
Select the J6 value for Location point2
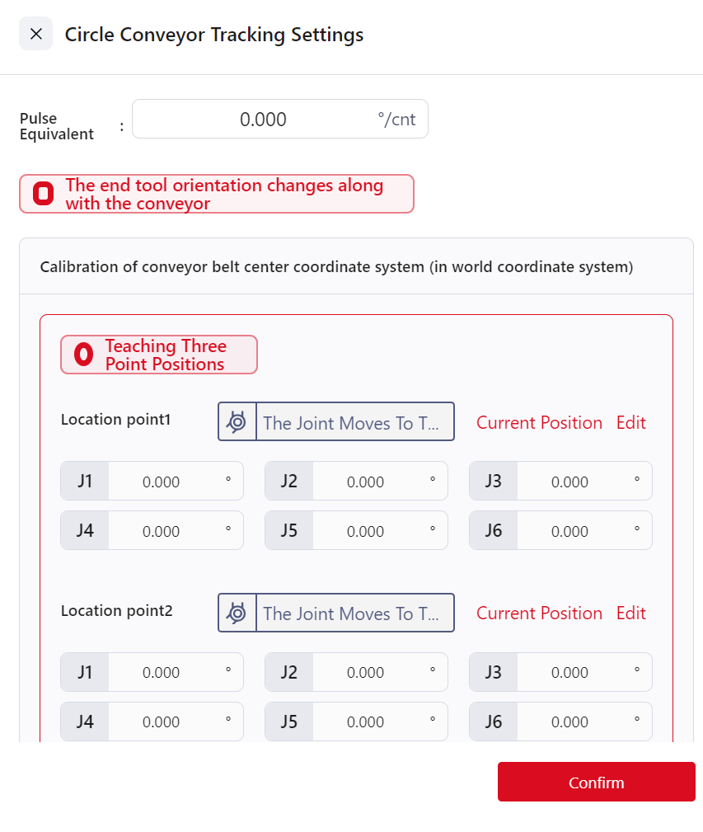[x=570, y=722]
